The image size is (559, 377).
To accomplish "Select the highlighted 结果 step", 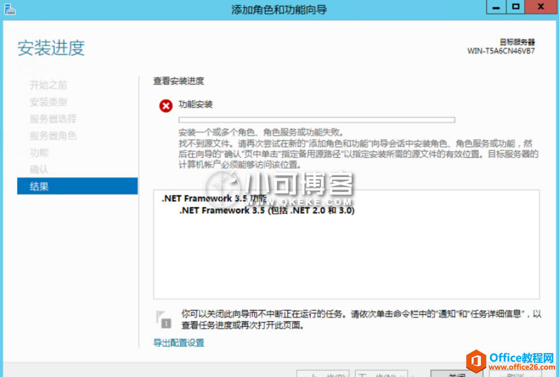I will coord(77,186).
